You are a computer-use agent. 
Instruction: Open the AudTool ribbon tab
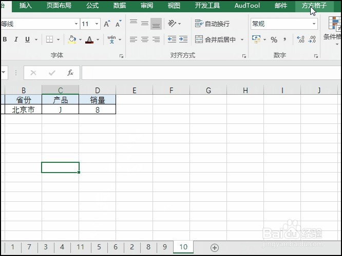click(x=247, y=6)
